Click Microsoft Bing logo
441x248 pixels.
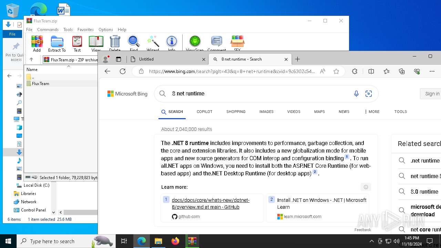click(x=127, y=94)
